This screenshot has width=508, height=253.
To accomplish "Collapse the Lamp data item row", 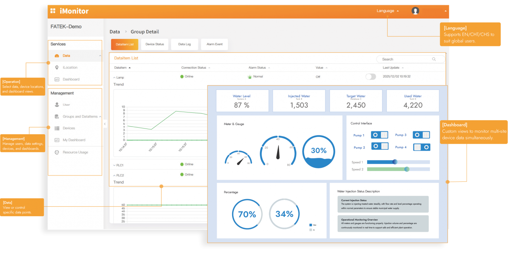I will (x=115, y=78).
